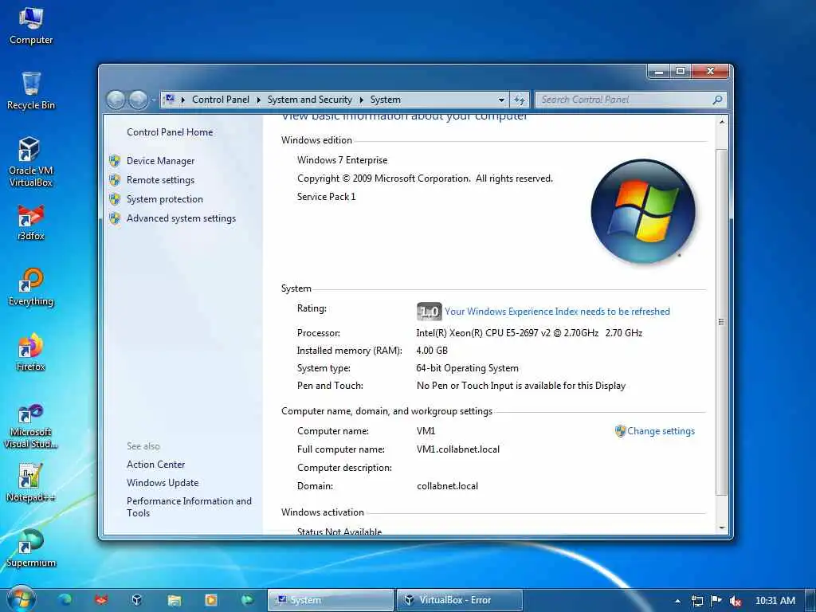816x612 pixels.
Task: Click the Windows Experience Index 1.0 badge
Action: click(x=430, y=312)
